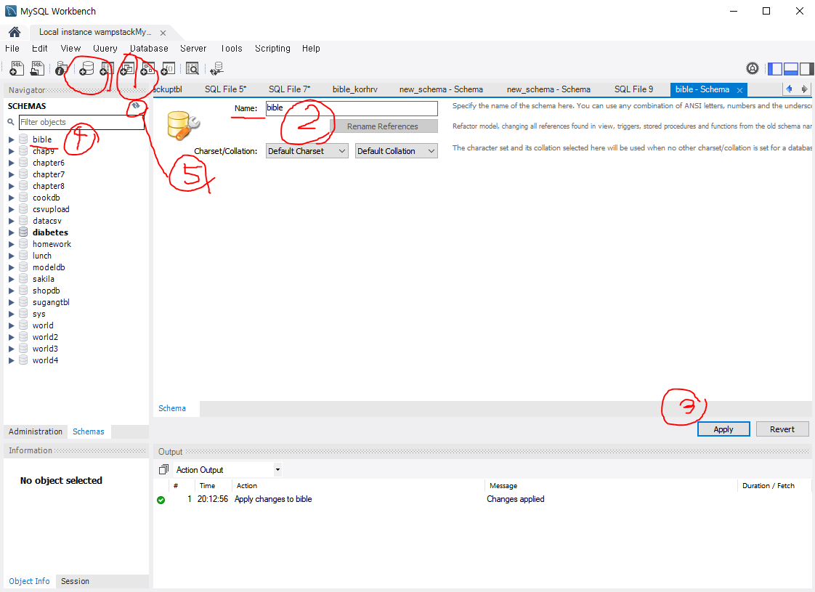Expand the diabetes schema node
This screenshot has height=592, width=815.
11,232
